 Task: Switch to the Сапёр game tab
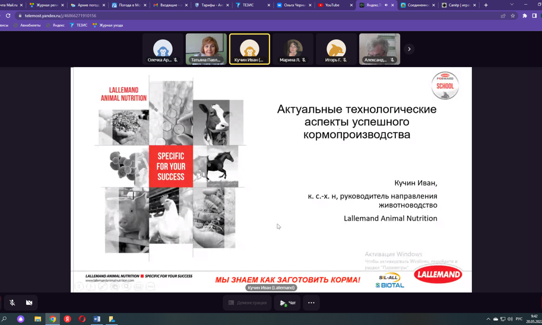pos(458,5)
